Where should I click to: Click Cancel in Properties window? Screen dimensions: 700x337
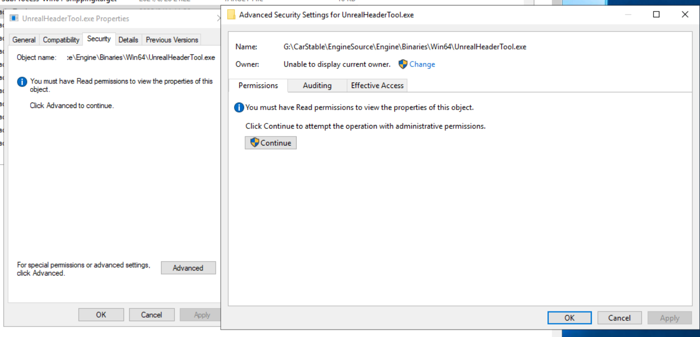(x=152, y=314)
